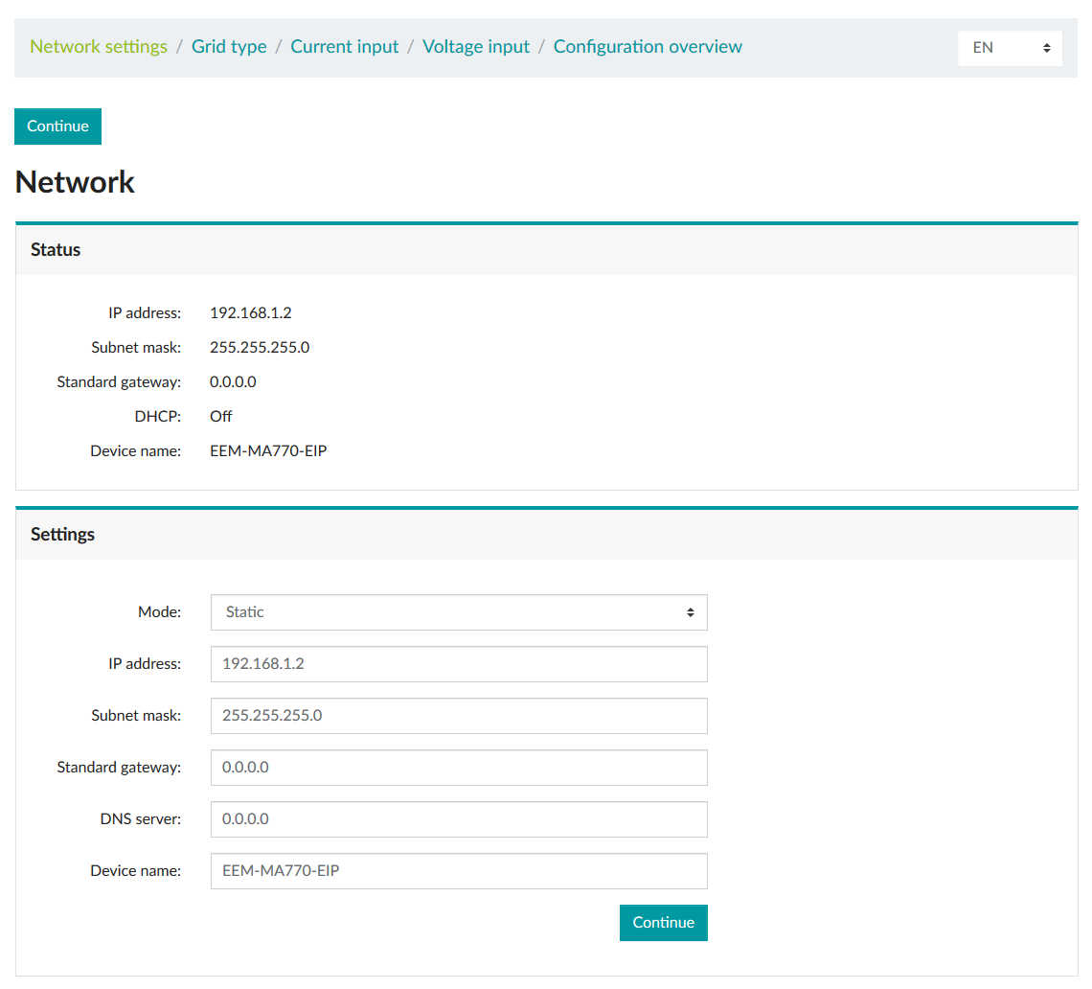Go to the Grid type step
Viewport: 1092px width, 989px height.
coord(229,47)
